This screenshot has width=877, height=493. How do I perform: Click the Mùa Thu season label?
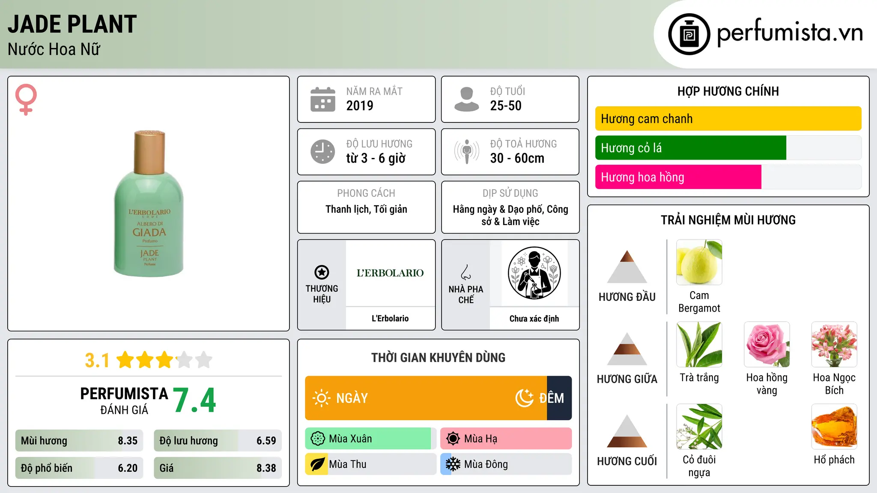tap(348, 464)
